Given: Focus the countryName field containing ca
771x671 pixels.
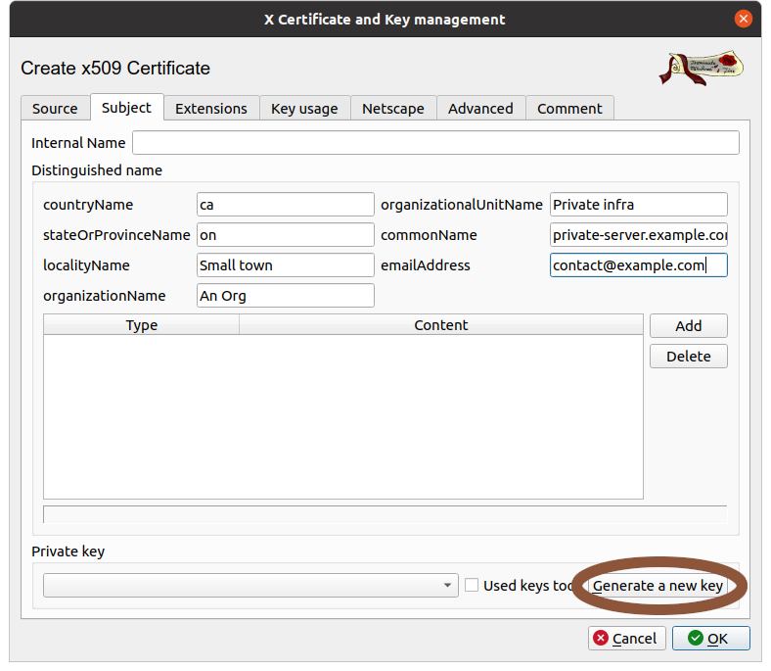Looking at the screenshot, I should (285, 205).
